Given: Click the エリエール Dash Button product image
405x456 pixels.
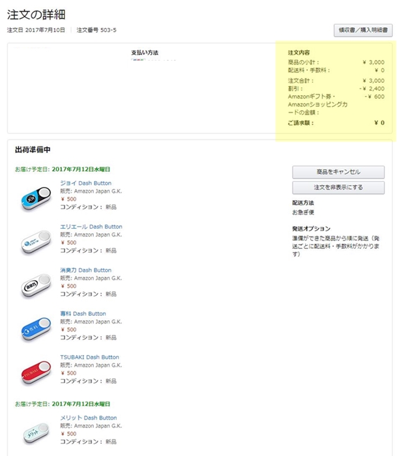Looking at the screenshot, I should [36, 242].
